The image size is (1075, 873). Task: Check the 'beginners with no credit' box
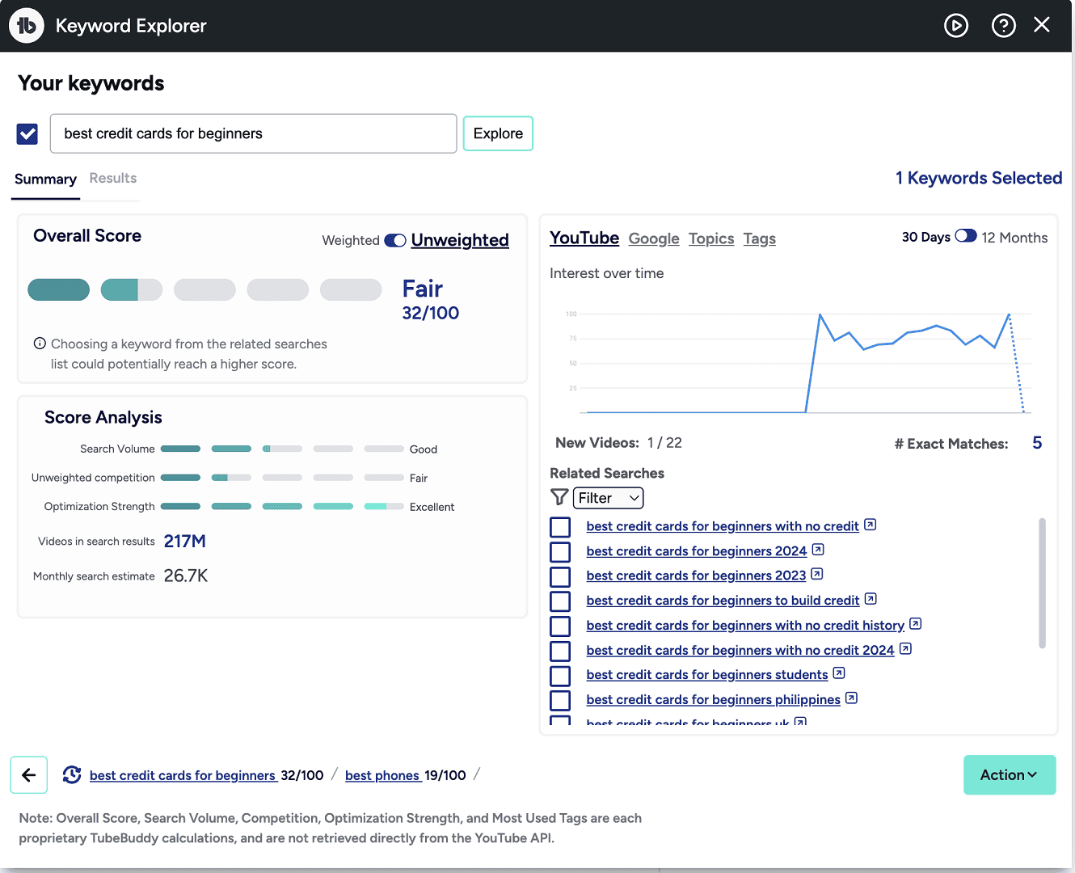[560, 527]
